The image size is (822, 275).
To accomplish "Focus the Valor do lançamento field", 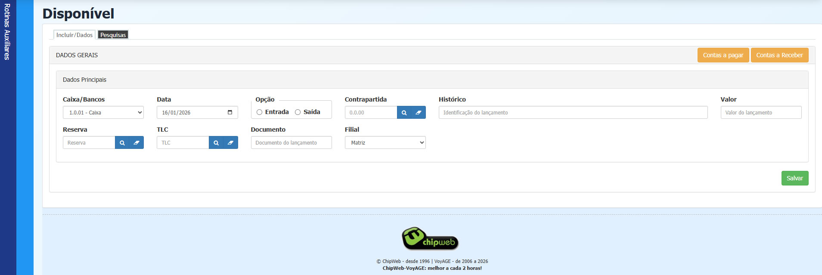I will (x=761, y=113).
